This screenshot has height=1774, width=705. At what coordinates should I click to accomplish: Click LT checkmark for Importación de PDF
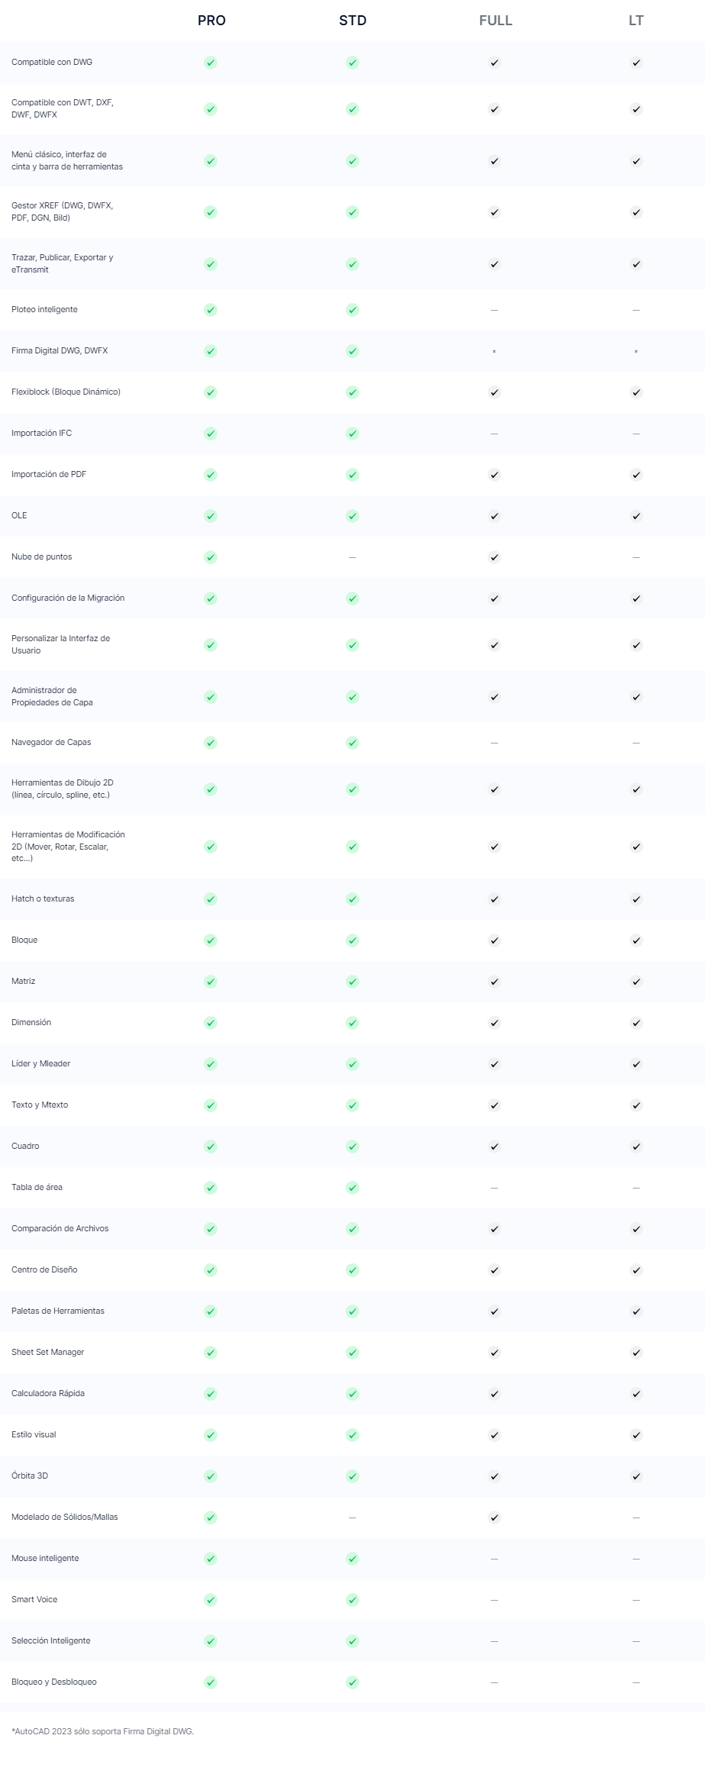coord(636,475)
